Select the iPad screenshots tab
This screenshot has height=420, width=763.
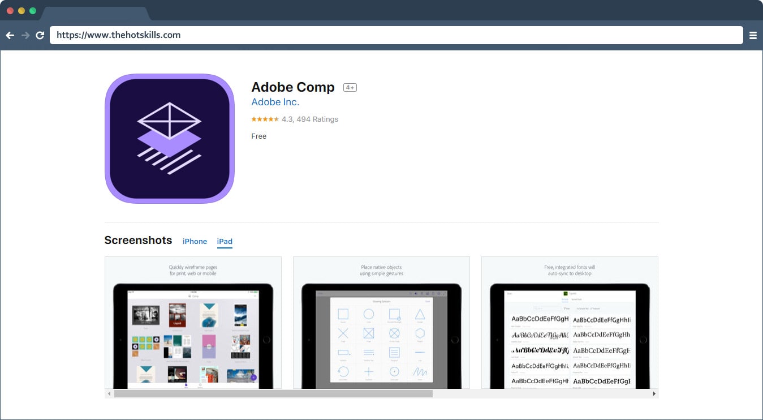pos(225,242)
